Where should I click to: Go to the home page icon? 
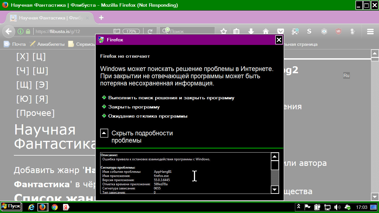[266, 31]
